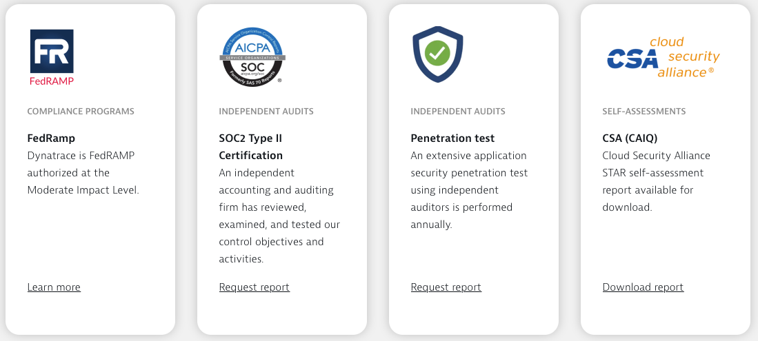758x341 pixels.
Task: Select the CSA (CAIQ) heading
Action: tap(630, 138)
